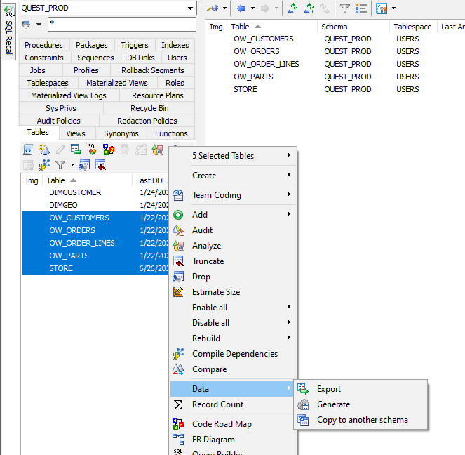Expand the Team Coding submenu
The height and width of the screenshot is (455, 465).
(x=233, y=195)
